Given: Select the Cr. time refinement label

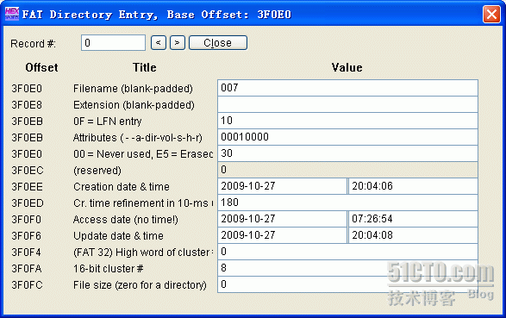Looking at the screenshot, I should tap(143, 203).
